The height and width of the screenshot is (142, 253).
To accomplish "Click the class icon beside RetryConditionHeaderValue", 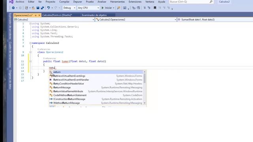I will coord(51,84).
